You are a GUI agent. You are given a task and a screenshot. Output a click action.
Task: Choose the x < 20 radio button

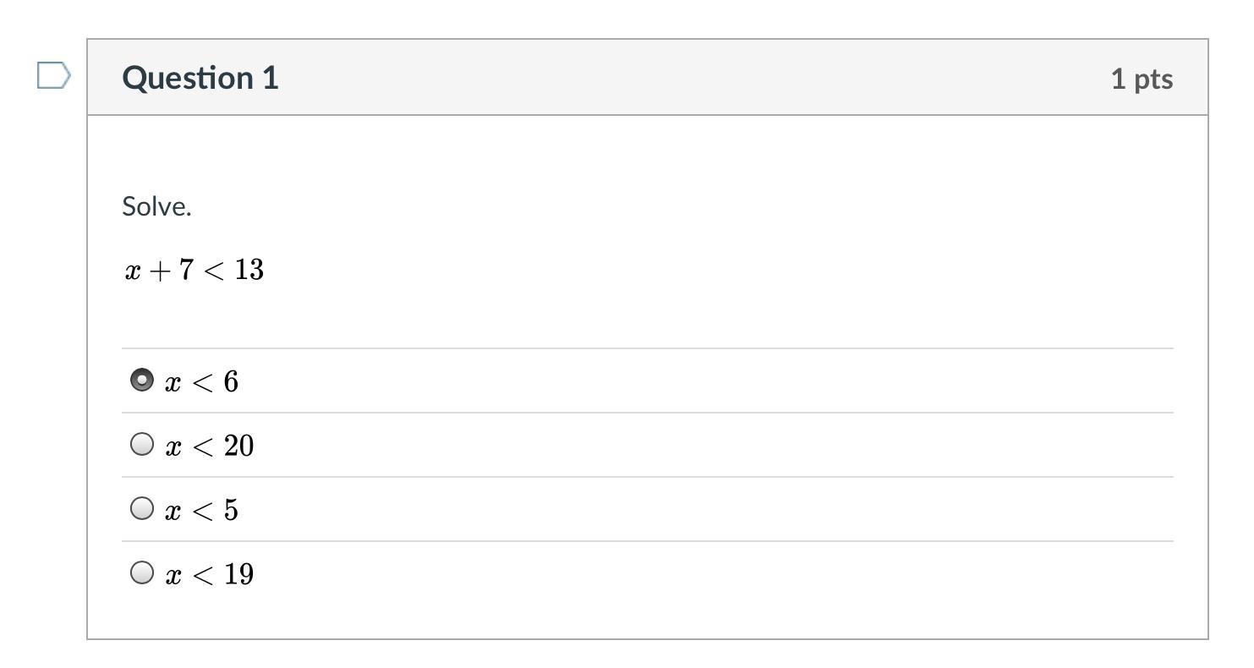(142, 444)
